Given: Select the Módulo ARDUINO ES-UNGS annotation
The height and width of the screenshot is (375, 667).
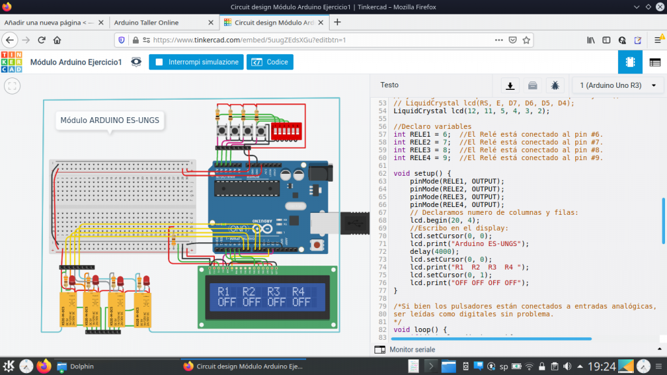Looking at the screenshot, I should 109,120.
